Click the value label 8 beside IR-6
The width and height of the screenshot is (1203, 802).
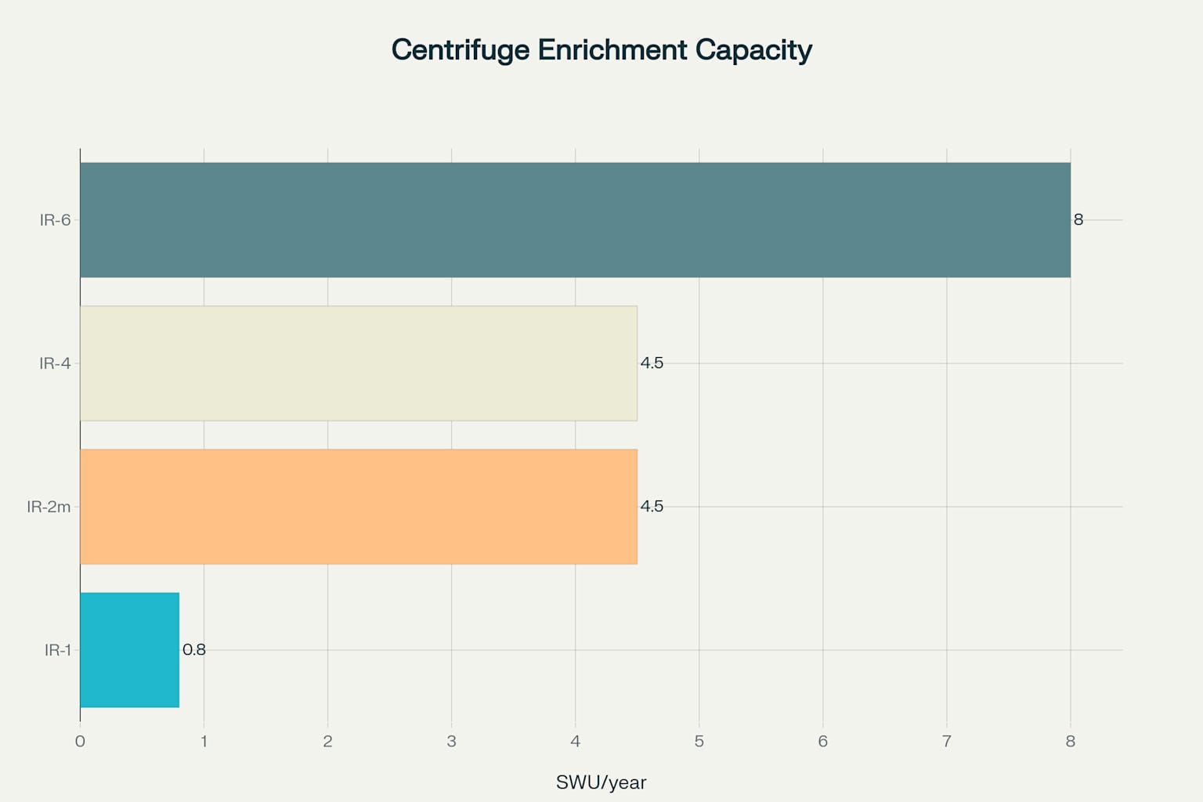click(1078, 220)
